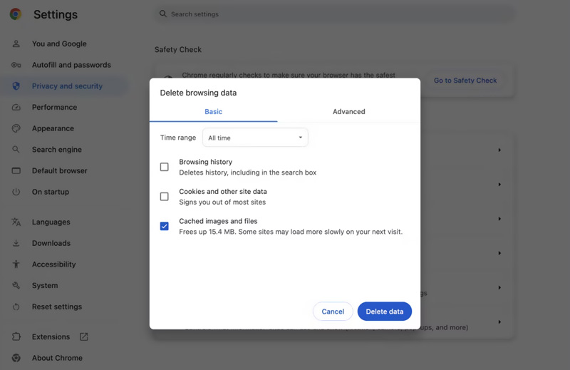The width and height of the screenshot is (570, 370).
Task: Click the Search engine magnifier icon
Action: click(x=16, y=149)
